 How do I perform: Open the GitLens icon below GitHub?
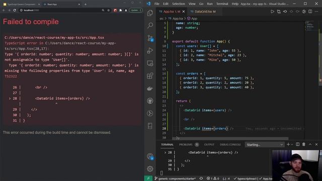point(150,113)
